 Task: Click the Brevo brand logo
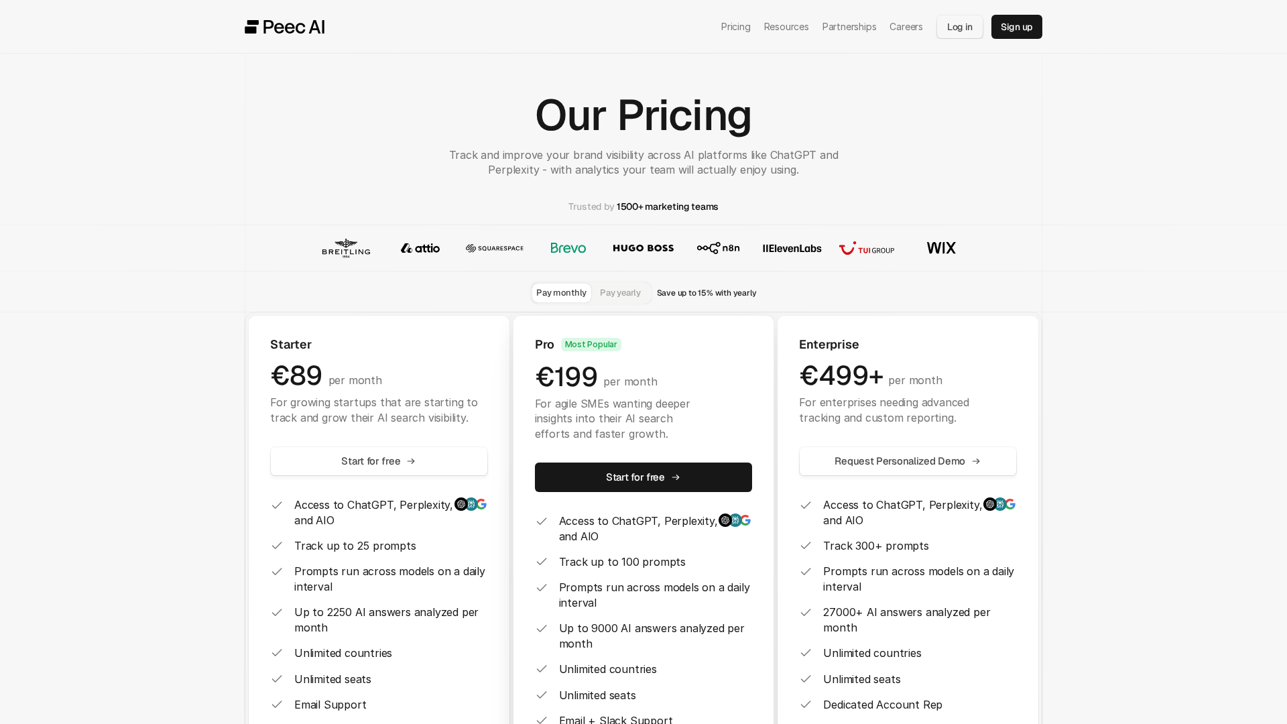pyautogui.click(x=568, y=248)
